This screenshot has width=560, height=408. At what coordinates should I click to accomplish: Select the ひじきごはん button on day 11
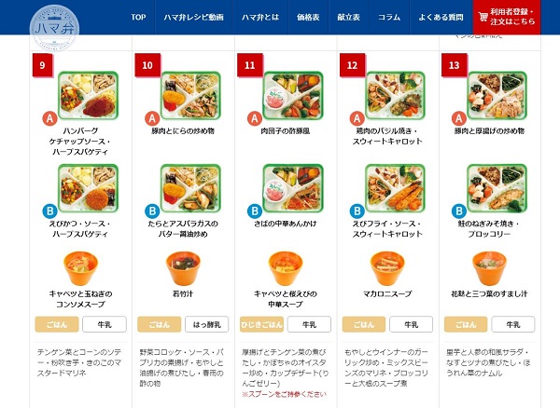[261, 324]
